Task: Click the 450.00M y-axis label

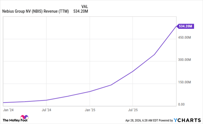Action: [184, 37]
